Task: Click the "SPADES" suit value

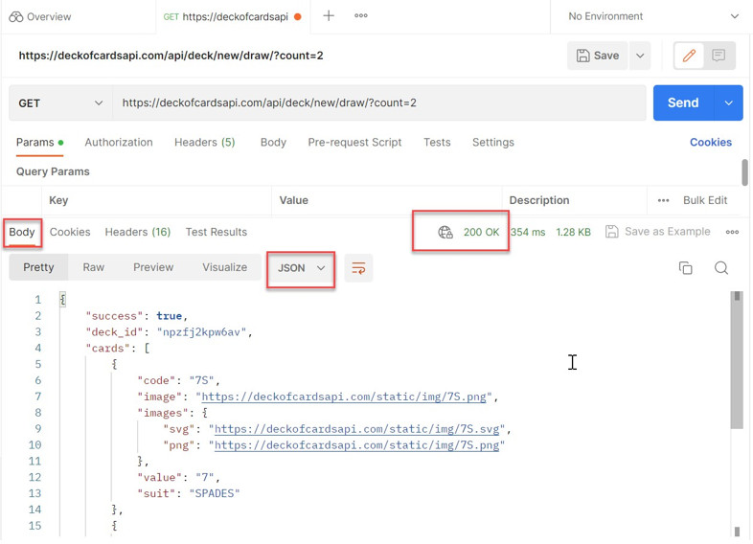Action: point(215,494)
